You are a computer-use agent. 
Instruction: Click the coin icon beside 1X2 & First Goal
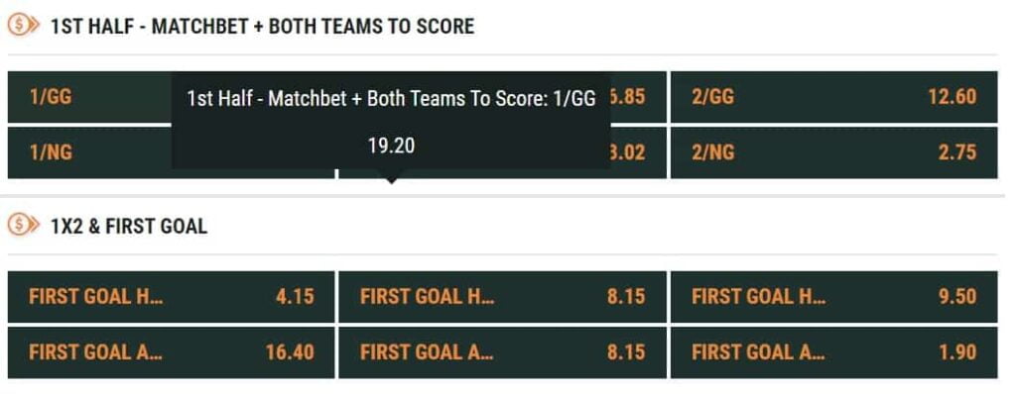[24, 225]
